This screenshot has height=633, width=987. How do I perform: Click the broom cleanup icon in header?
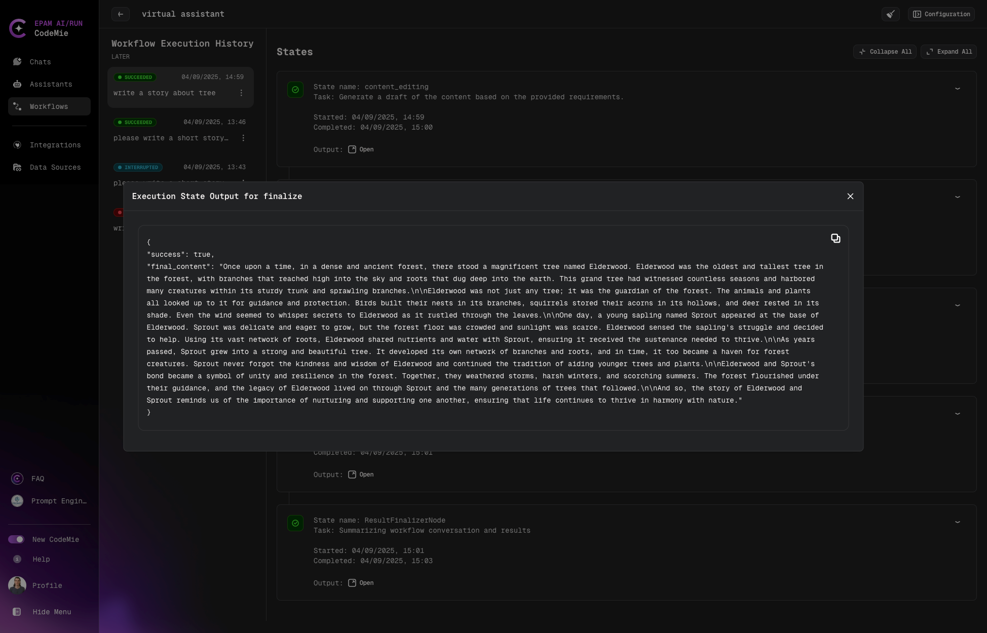coord(890,14)
